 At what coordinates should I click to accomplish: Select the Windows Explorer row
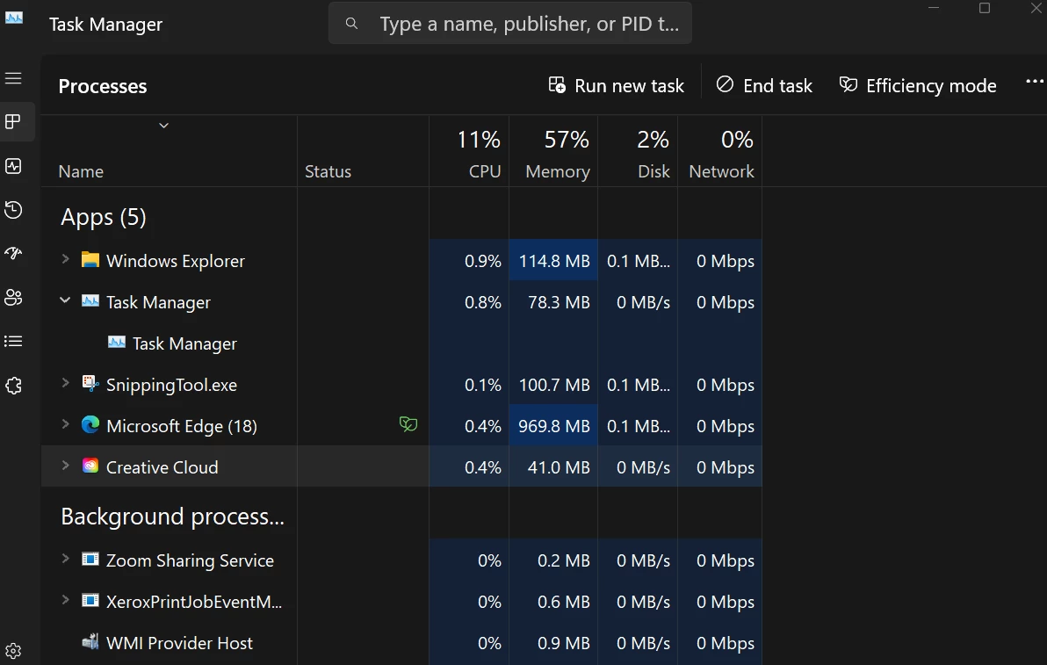click(401, 260)
